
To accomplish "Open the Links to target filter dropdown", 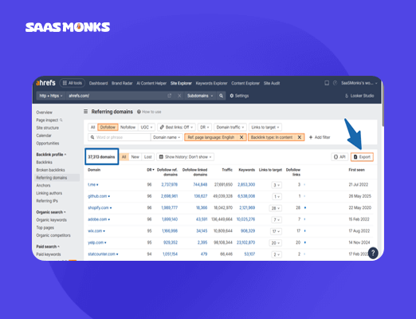I will point(265,128).
